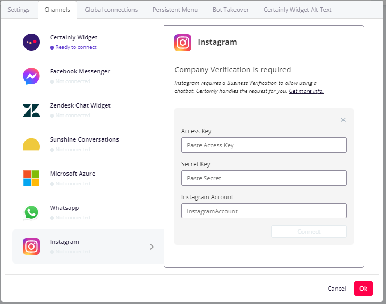Pick the Microsoft Azure channel name
Image resolution: width=386 pixels, height=304 pixels.
[x=72, y=174]
